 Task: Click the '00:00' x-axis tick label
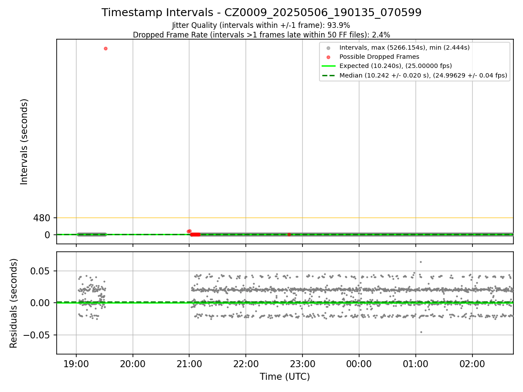pyautogui.click(x=359, y=363)
